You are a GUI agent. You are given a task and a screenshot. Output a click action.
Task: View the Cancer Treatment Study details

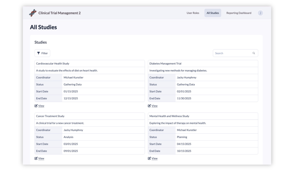pos(41,158)
